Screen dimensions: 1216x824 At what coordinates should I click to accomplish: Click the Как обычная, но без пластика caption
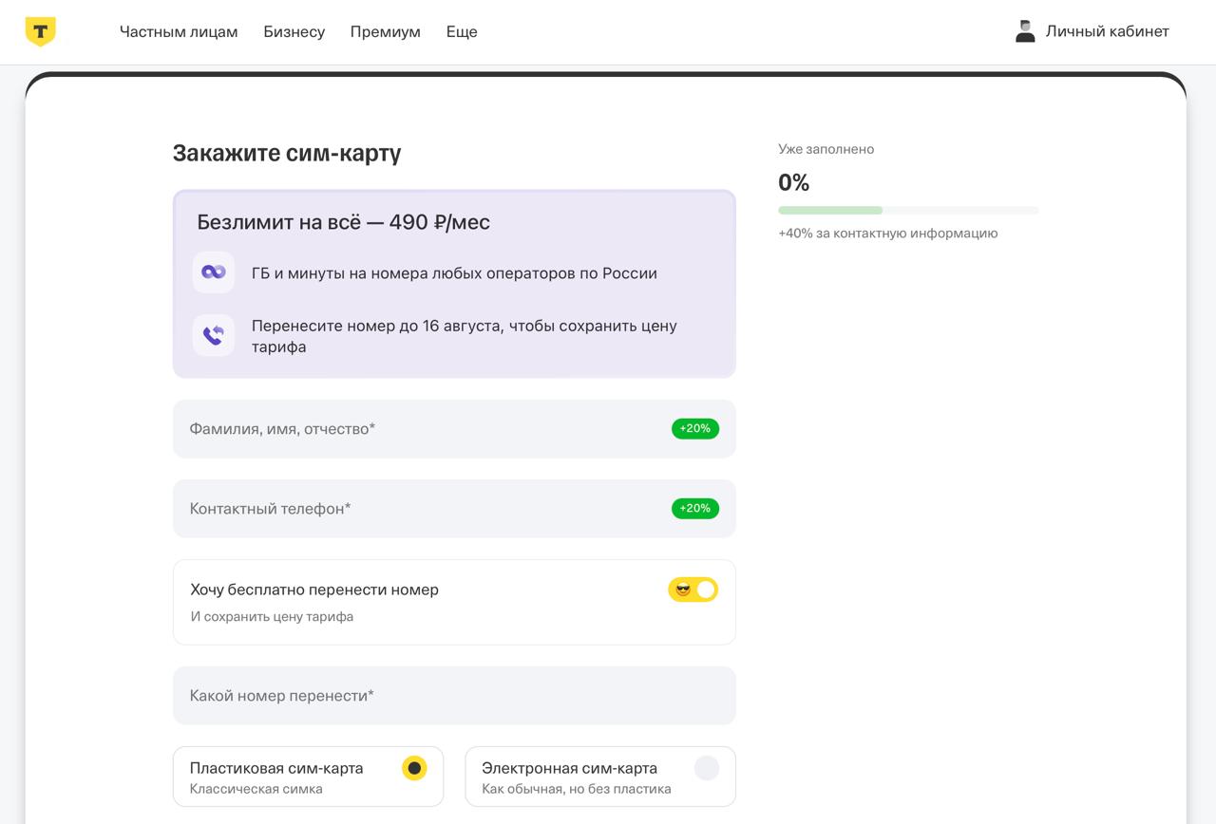click(577, 789)
